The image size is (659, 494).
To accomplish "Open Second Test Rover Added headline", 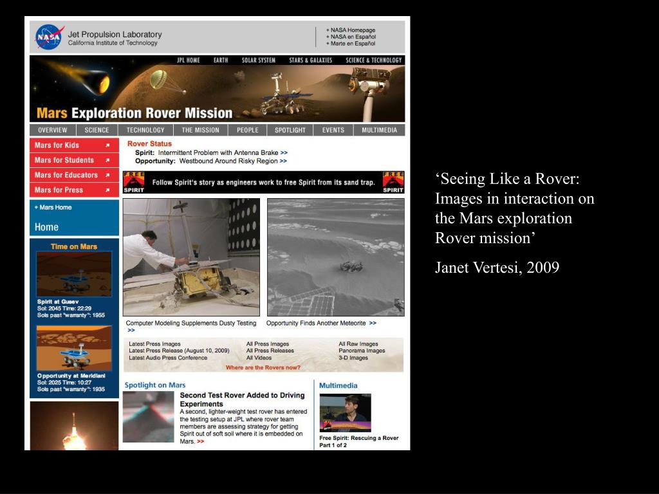I will pos(242,399).
